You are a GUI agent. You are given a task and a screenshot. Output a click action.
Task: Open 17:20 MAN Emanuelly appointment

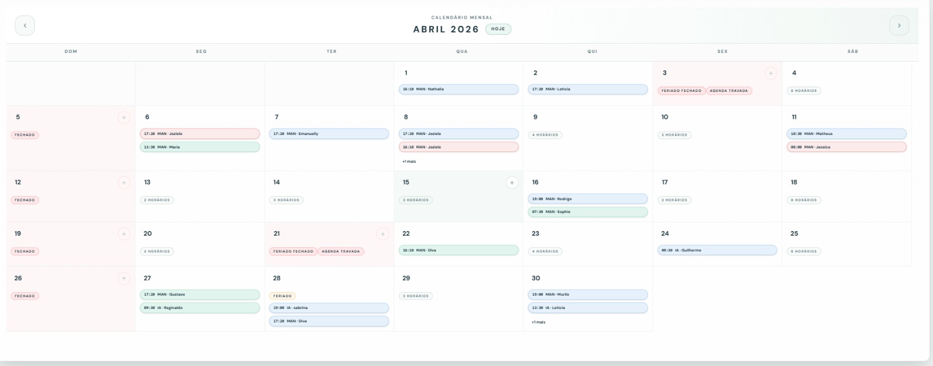click(329, 134)
